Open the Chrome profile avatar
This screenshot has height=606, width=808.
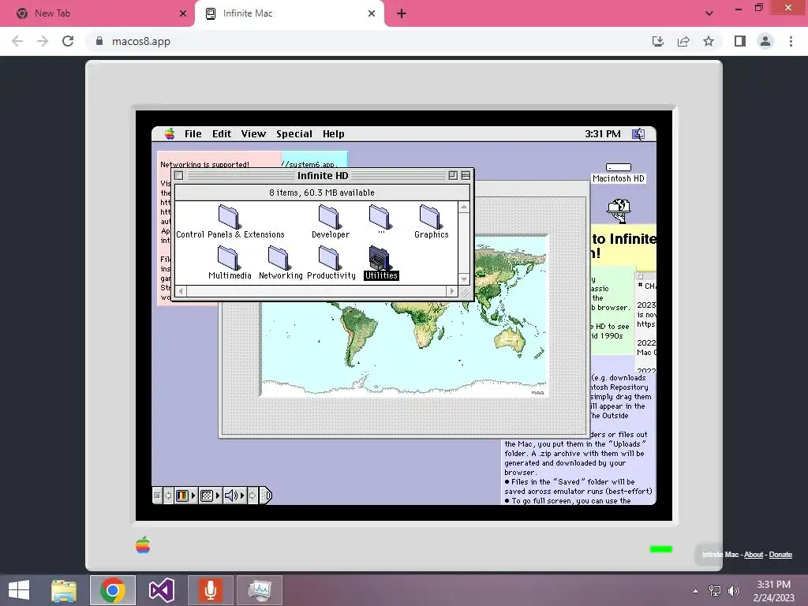point(765,41)
